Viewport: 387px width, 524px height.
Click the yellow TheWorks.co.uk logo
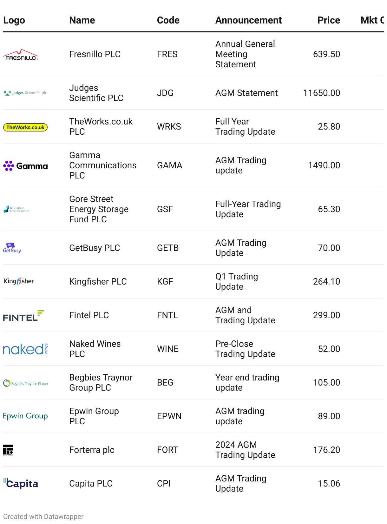click(x=25, y=127)
